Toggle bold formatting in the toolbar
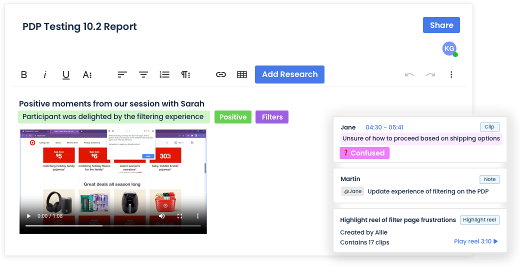The height and width of the screenshot is (274, 528). (x=24, y=74)
